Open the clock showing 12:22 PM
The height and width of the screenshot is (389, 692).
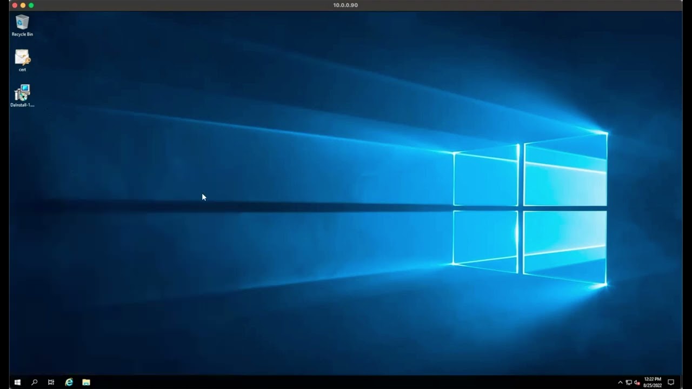click(x=653, y=382)
